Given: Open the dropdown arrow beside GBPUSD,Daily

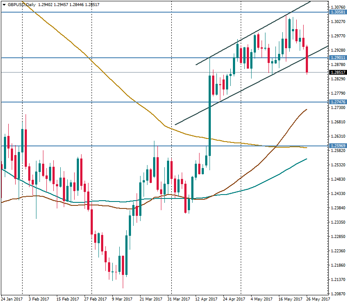Looking at the screenshot, I should pos(4,4).
